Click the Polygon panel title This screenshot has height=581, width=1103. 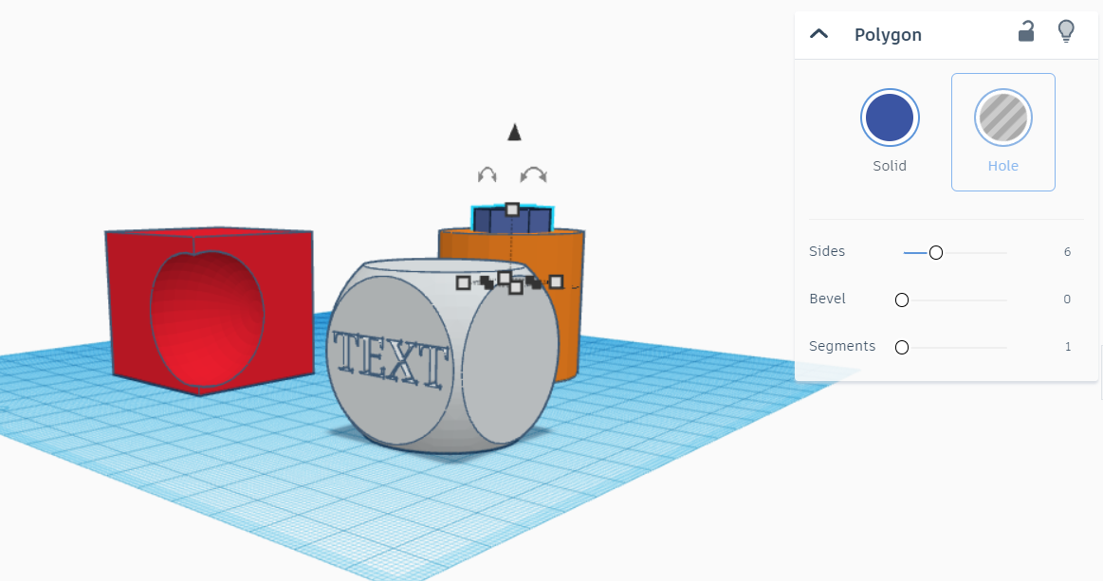pyautogui.click(x=888, y=34)
